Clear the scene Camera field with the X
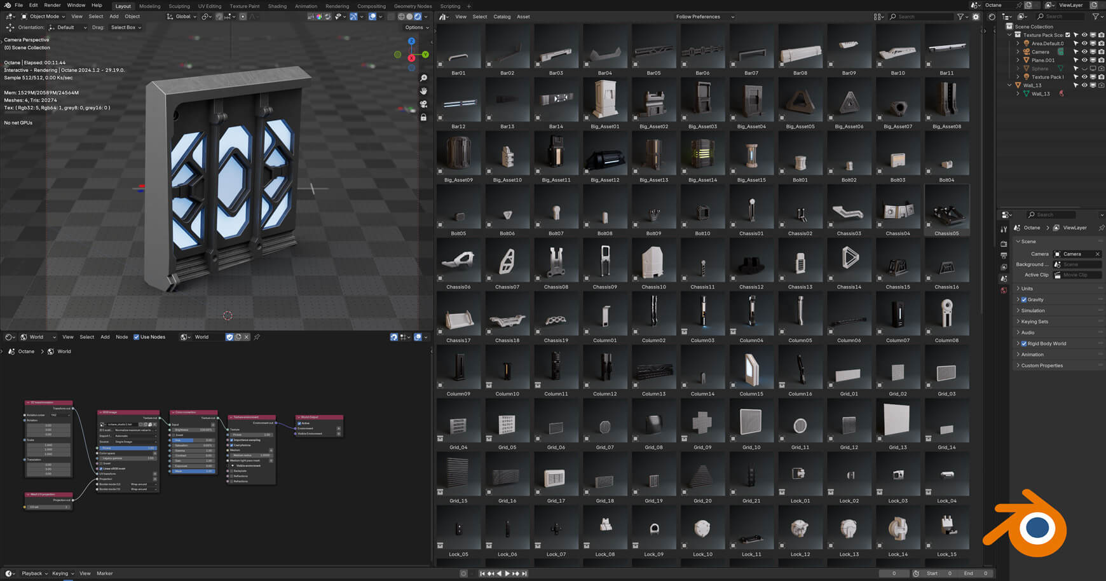 pyautogui.click(x=1097, y=254)
